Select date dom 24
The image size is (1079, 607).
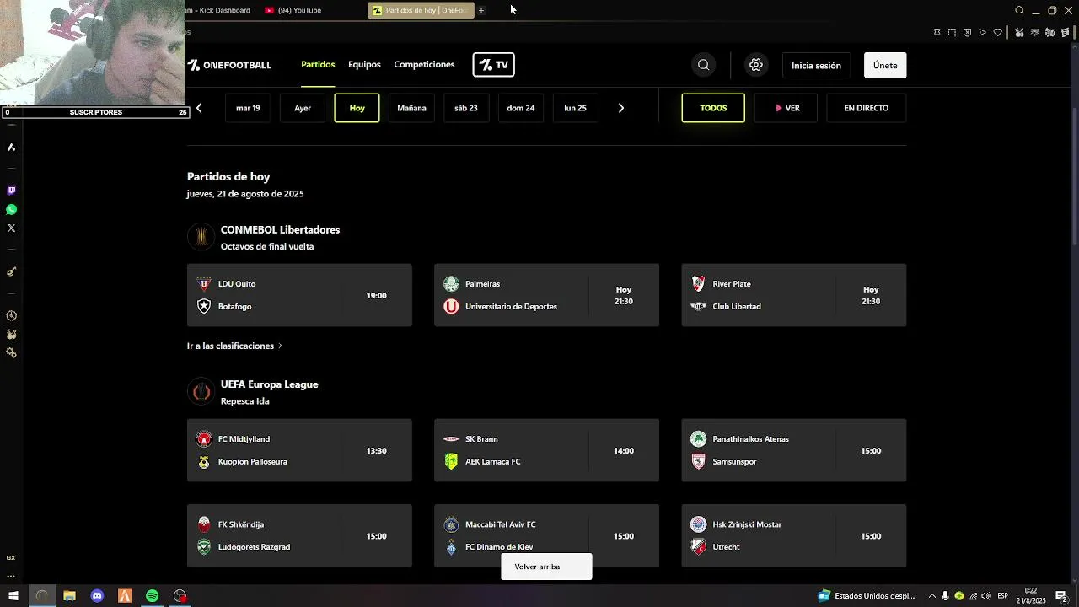point(521,108)
